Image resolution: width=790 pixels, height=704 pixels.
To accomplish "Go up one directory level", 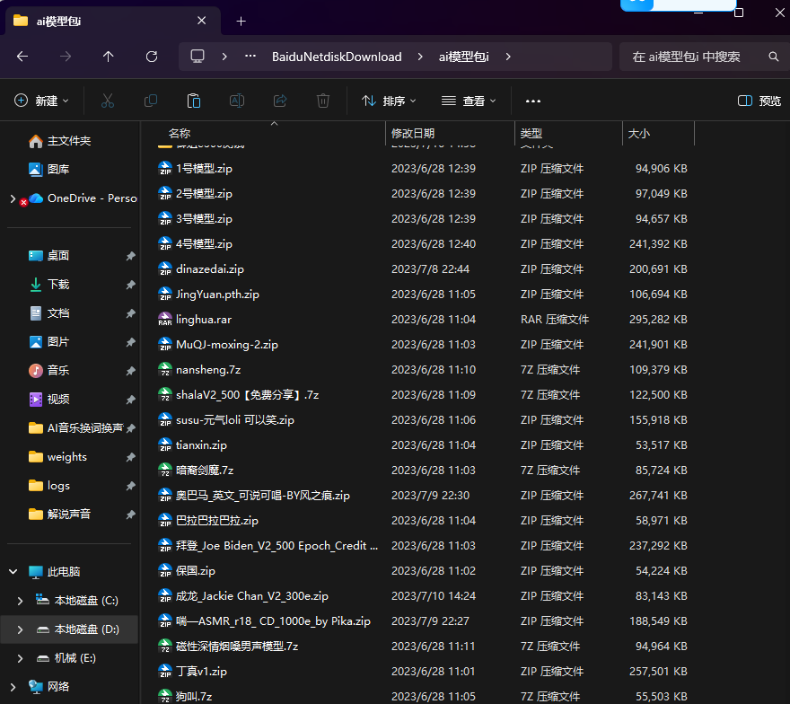I will tap(109, 57).
